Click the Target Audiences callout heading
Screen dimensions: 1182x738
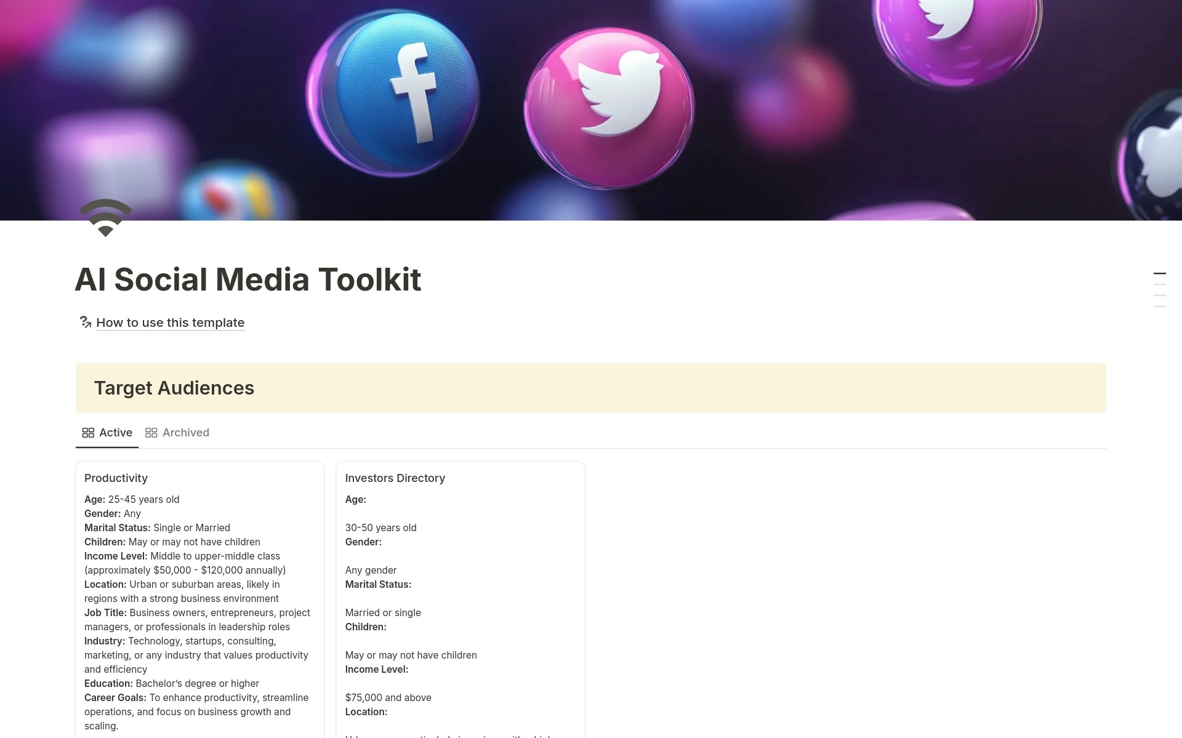click(x=174, y=388)
